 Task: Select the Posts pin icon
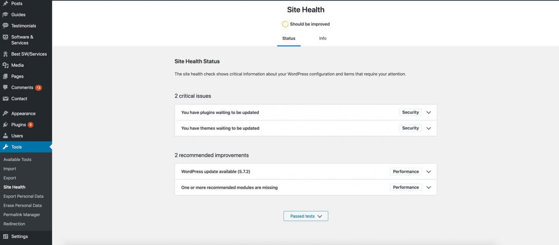[x=5, y=3]
